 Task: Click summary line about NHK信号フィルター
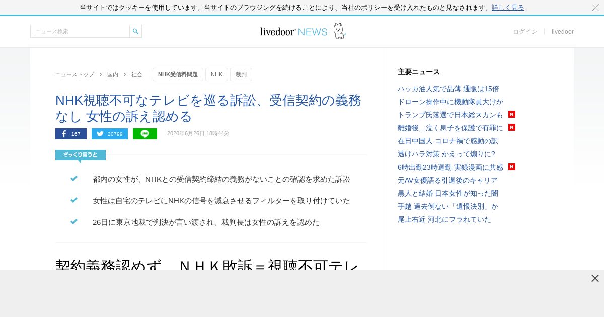pos(221,201)
